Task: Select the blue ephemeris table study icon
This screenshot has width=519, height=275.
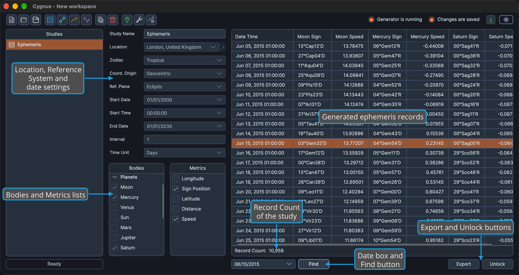Action: point(50,20)
